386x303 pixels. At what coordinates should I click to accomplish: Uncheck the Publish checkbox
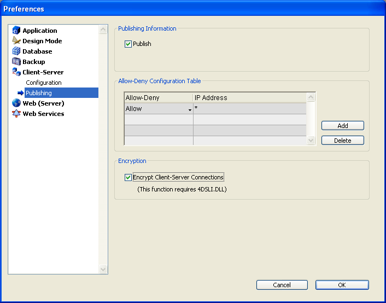128,44
